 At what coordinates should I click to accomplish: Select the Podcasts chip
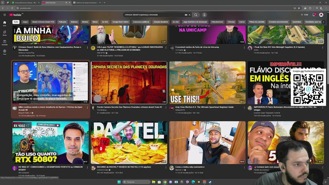coord(62,22)
